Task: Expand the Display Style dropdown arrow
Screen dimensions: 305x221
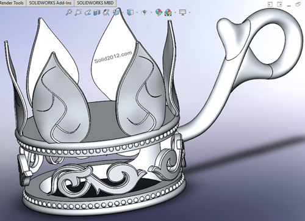Action: (137, 13)
